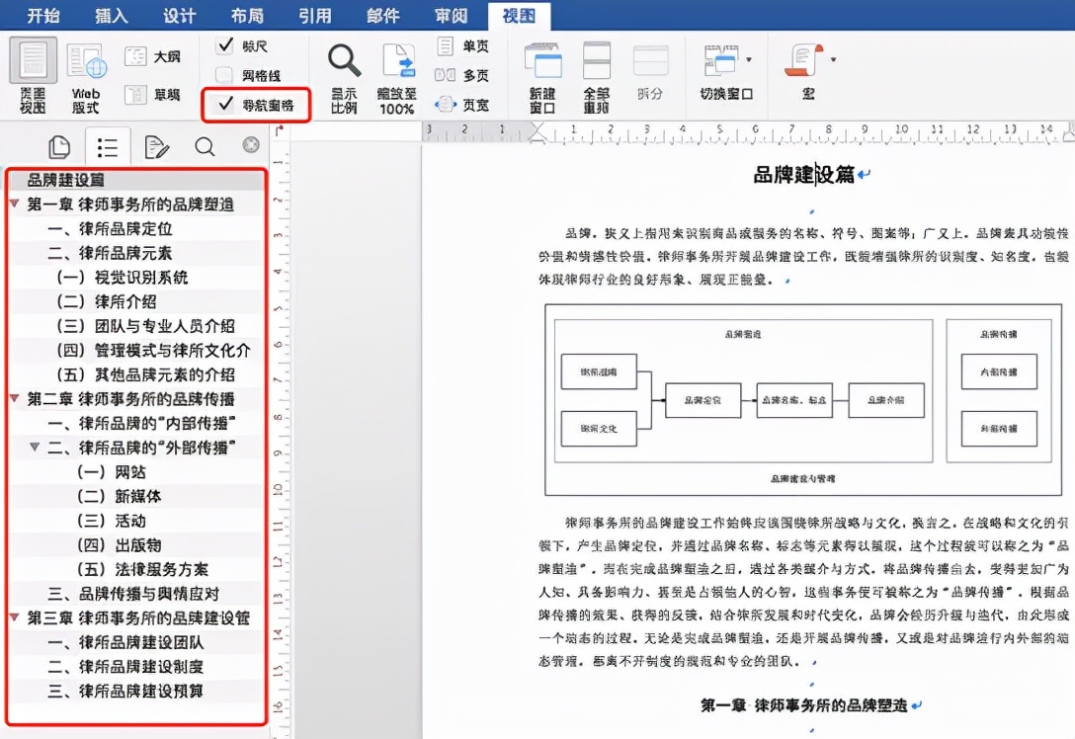Enable the Gridlines checkbox
This screenshot has width=1075, height=739.
tap(226, 74)
